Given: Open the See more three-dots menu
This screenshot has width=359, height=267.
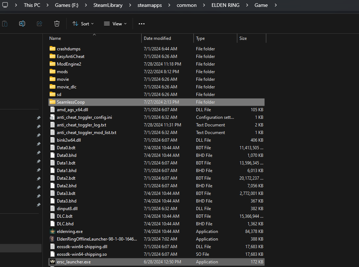Looking at the screenshot, I should [142, 24].
